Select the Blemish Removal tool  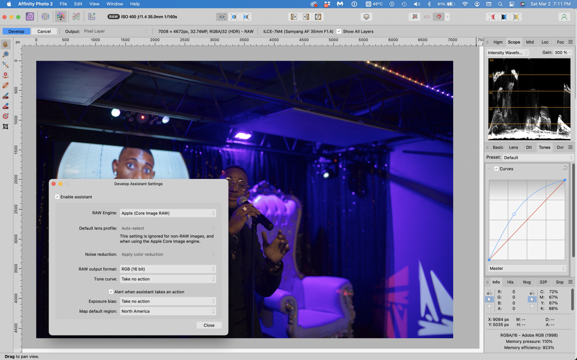[5, 85]
